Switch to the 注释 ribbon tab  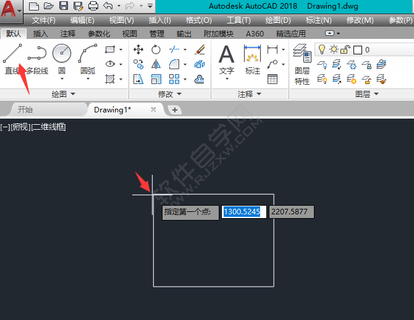tap(67, 33)
